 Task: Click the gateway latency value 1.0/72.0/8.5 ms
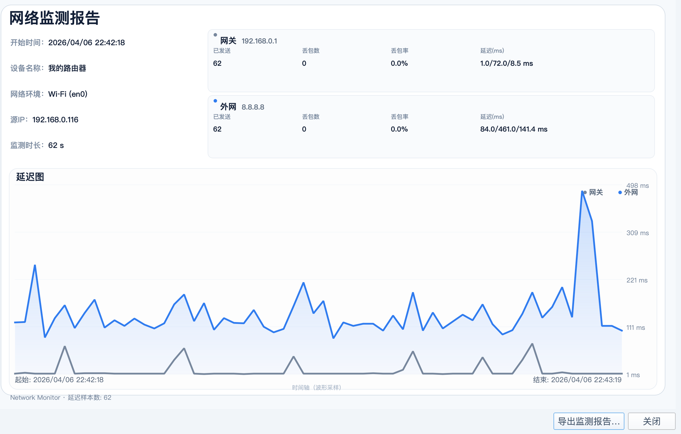(506, 63)
